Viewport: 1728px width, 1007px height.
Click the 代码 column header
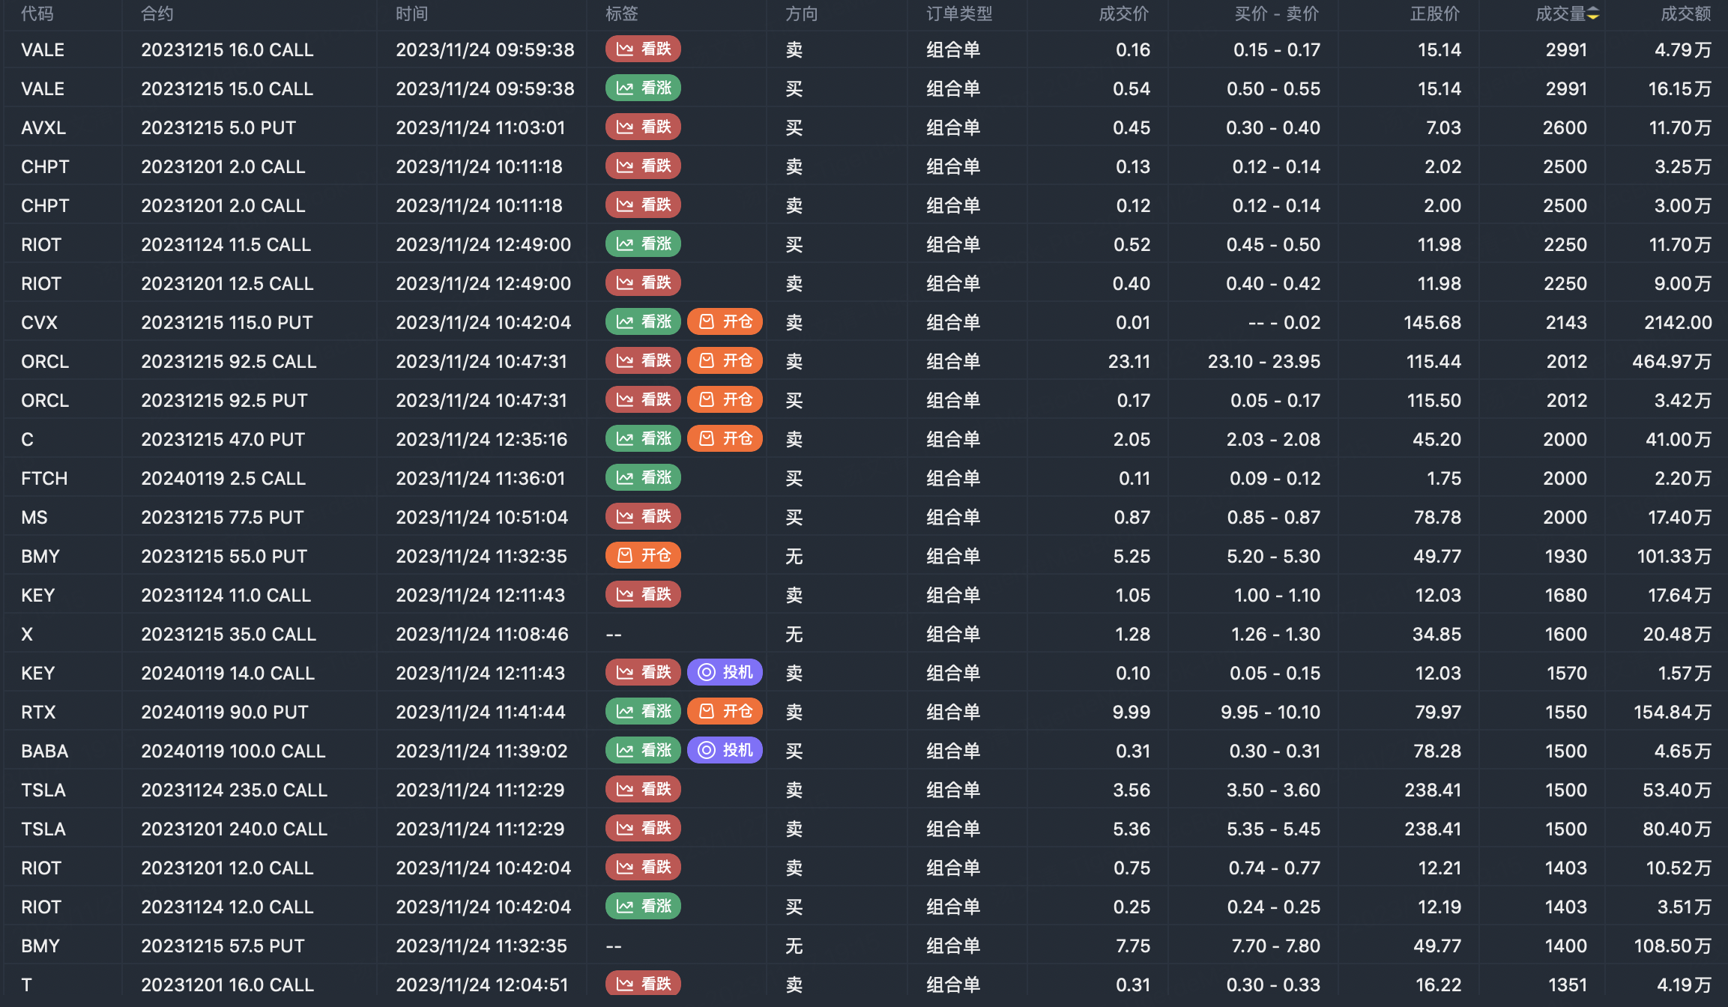(37, 13)
